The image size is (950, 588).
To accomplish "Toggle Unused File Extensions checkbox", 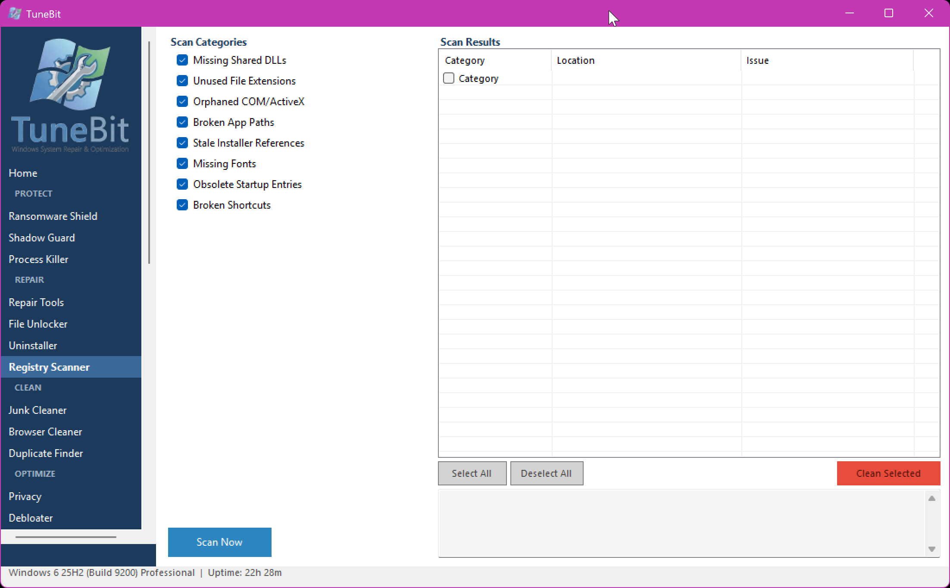I will tap(182, 81).
